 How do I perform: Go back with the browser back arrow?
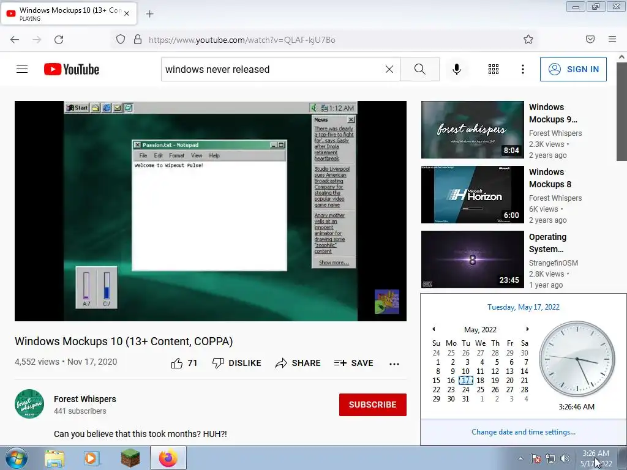pos(15,40)
